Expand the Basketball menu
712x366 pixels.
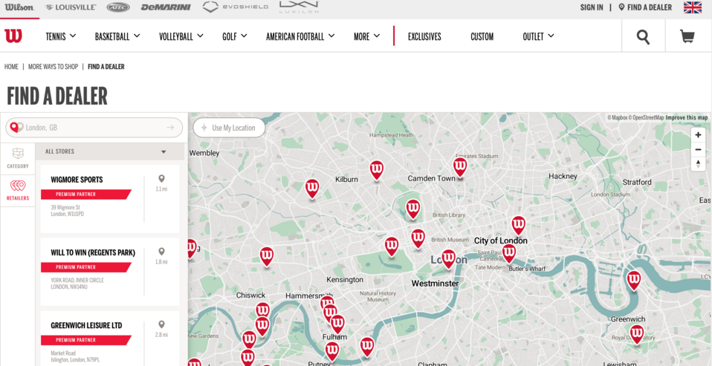pyautogui.click(x=117, y=36)
